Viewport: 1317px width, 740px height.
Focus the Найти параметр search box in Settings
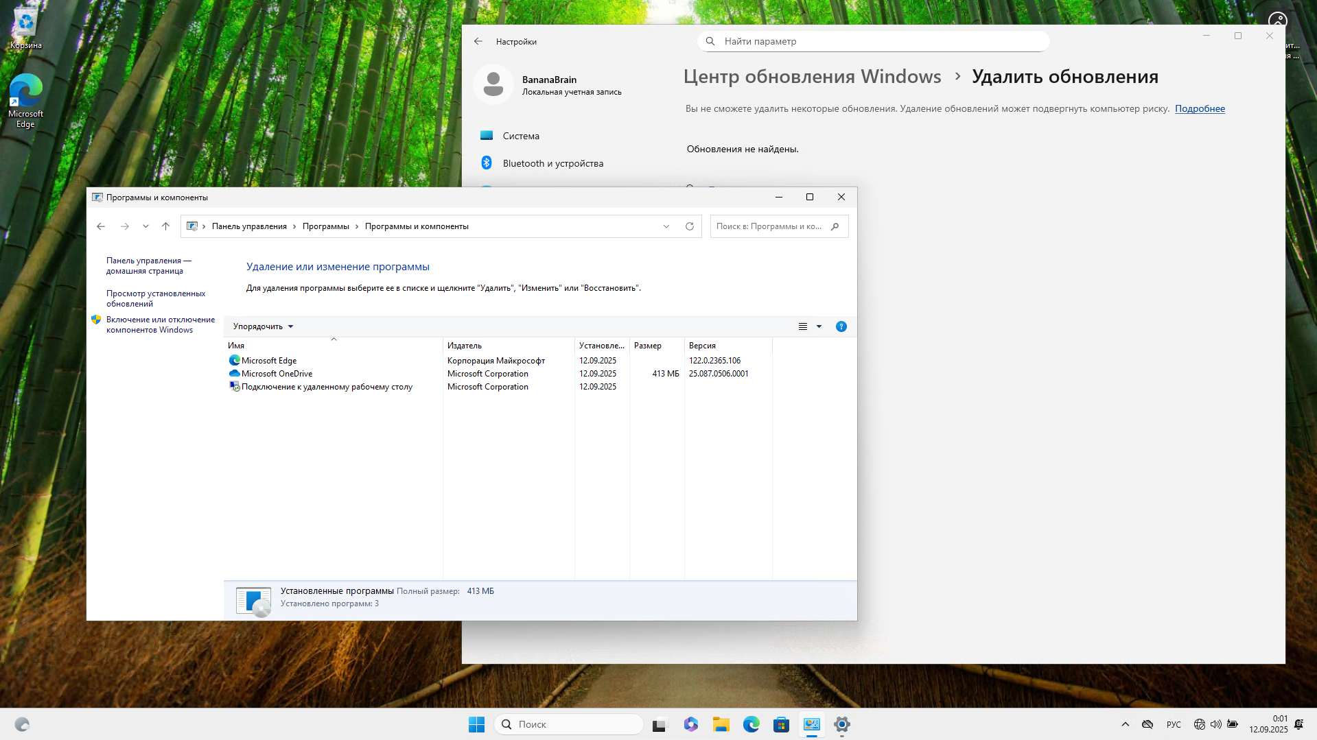pos(873,41)
